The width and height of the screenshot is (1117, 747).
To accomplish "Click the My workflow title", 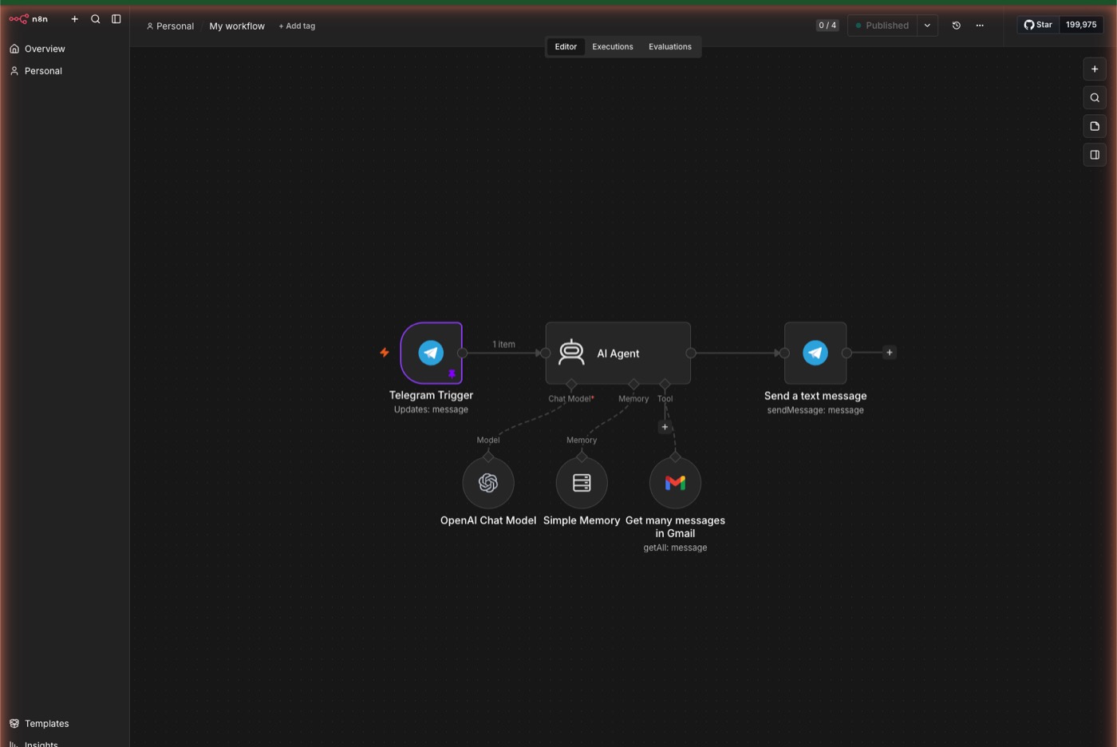I will click(x=237, y=26).
